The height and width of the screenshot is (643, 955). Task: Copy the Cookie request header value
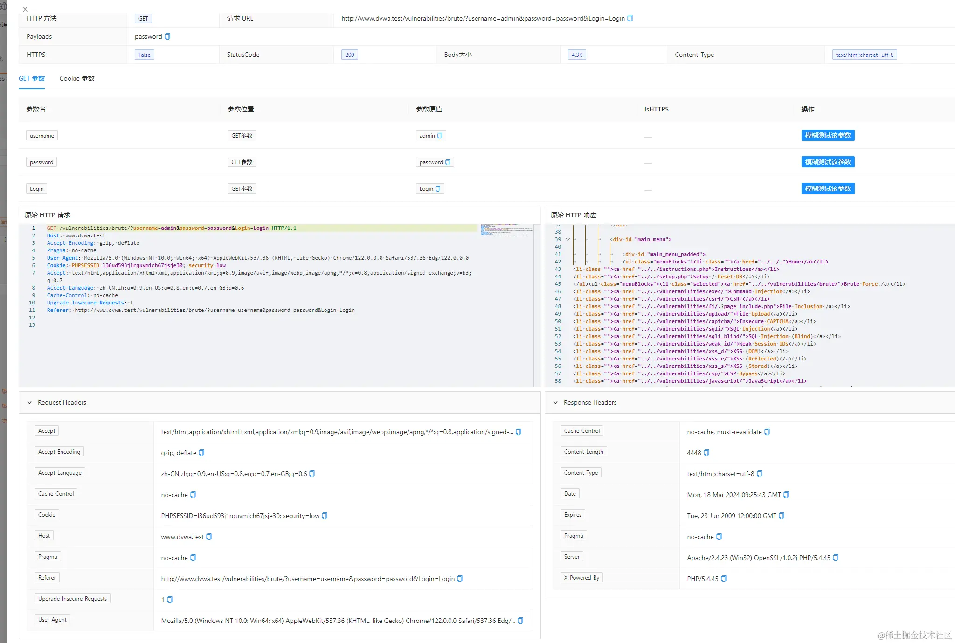(325, 516)
